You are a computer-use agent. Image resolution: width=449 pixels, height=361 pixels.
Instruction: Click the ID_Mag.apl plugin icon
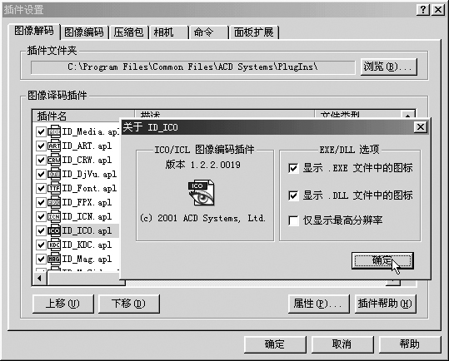[54, 259]
